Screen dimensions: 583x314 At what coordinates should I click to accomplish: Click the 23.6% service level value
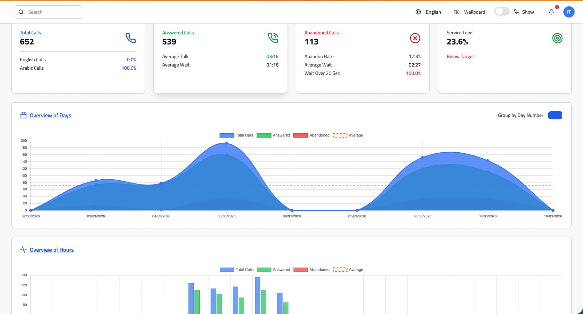(x=457, y=42)
